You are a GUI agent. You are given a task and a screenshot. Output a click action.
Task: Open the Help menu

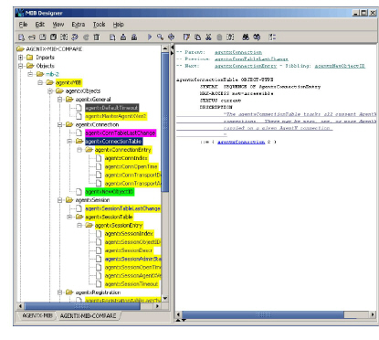118,25
